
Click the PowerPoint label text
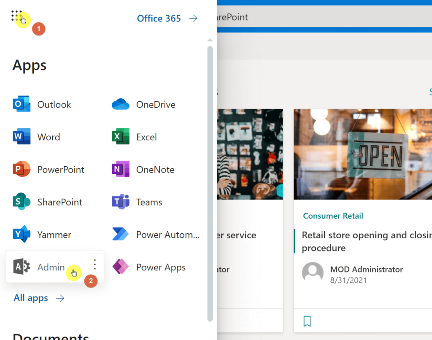point(61,170)
